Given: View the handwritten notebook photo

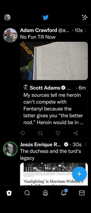Looking at the screenshot, I should tap(54, 61).
